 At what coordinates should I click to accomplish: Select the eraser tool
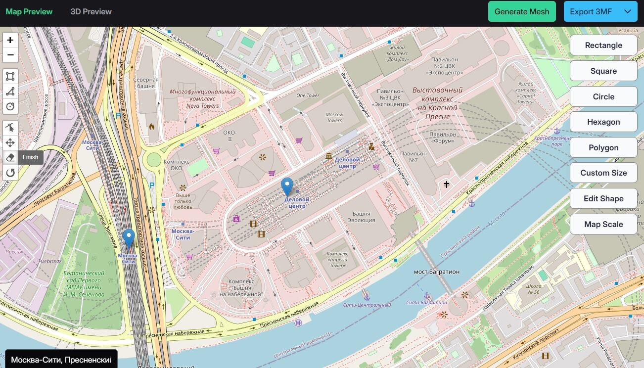coord(10,158)
